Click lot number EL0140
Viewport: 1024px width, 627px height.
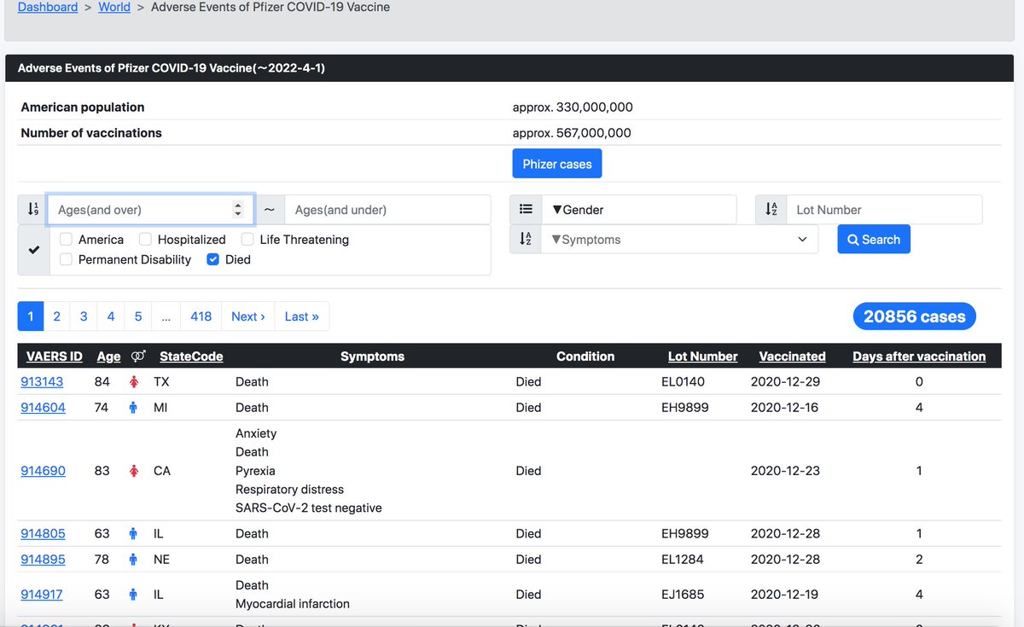(x=683, y=382)
